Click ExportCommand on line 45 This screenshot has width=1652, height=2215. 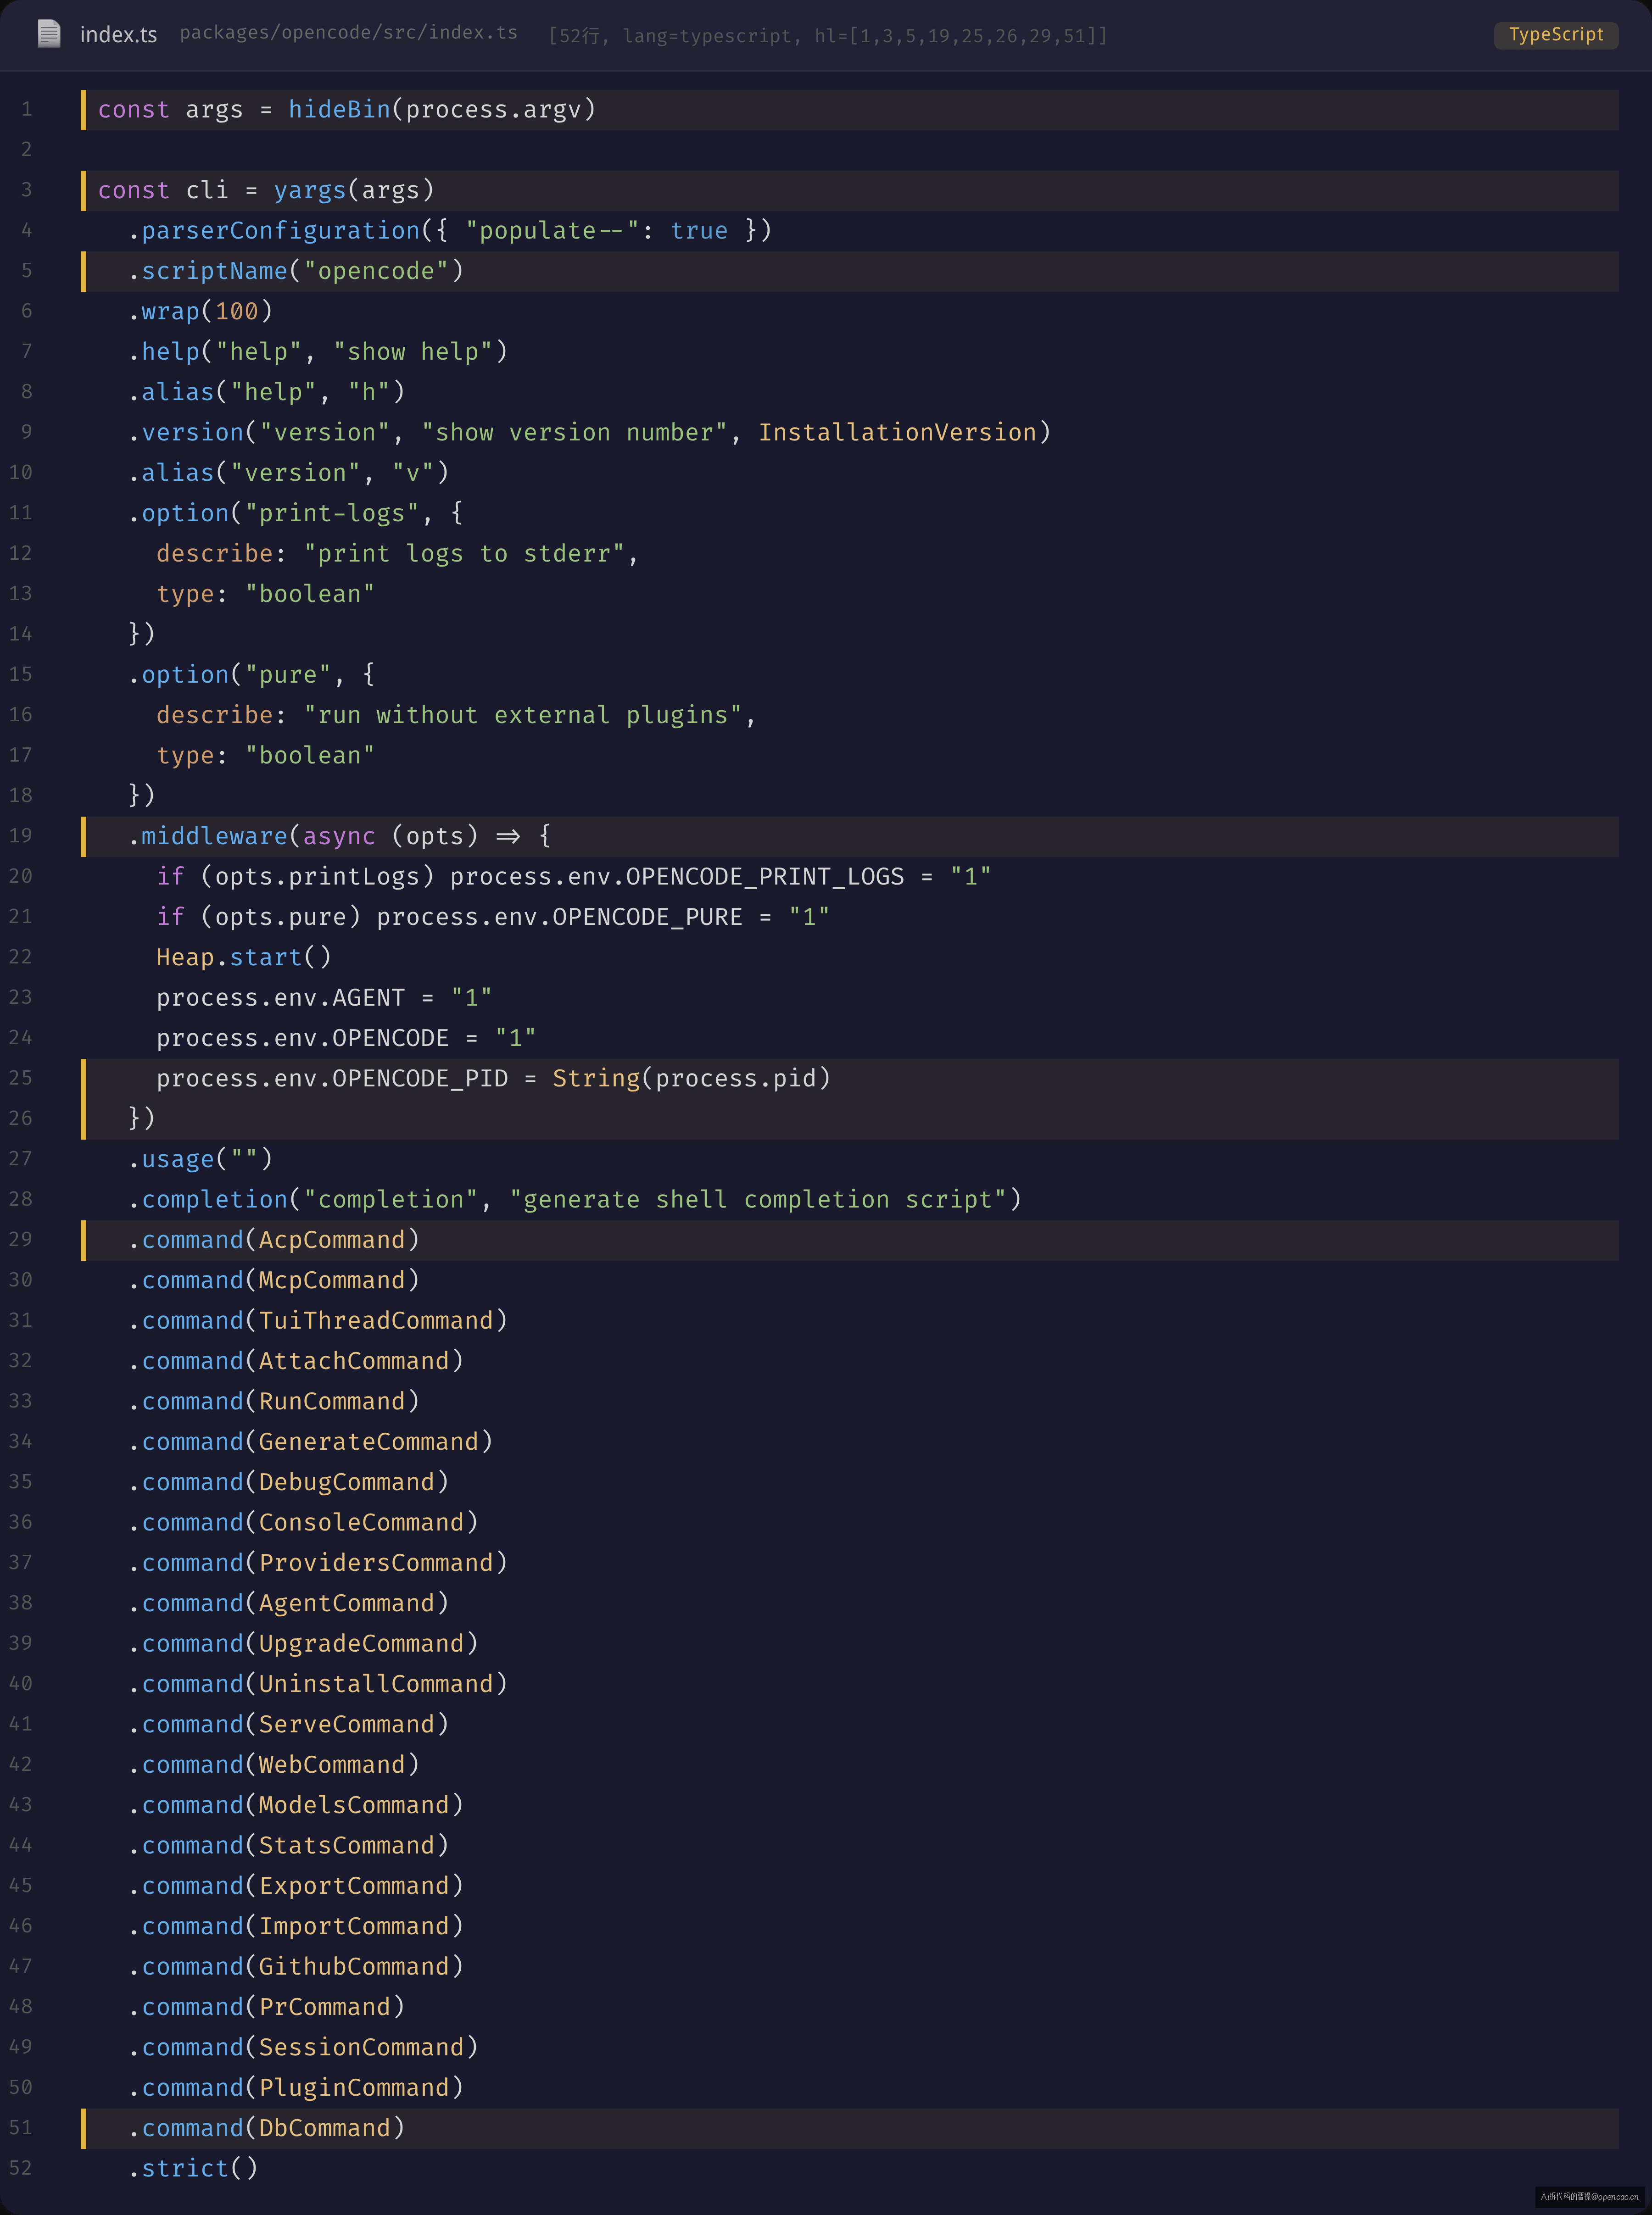[354, 1886]
